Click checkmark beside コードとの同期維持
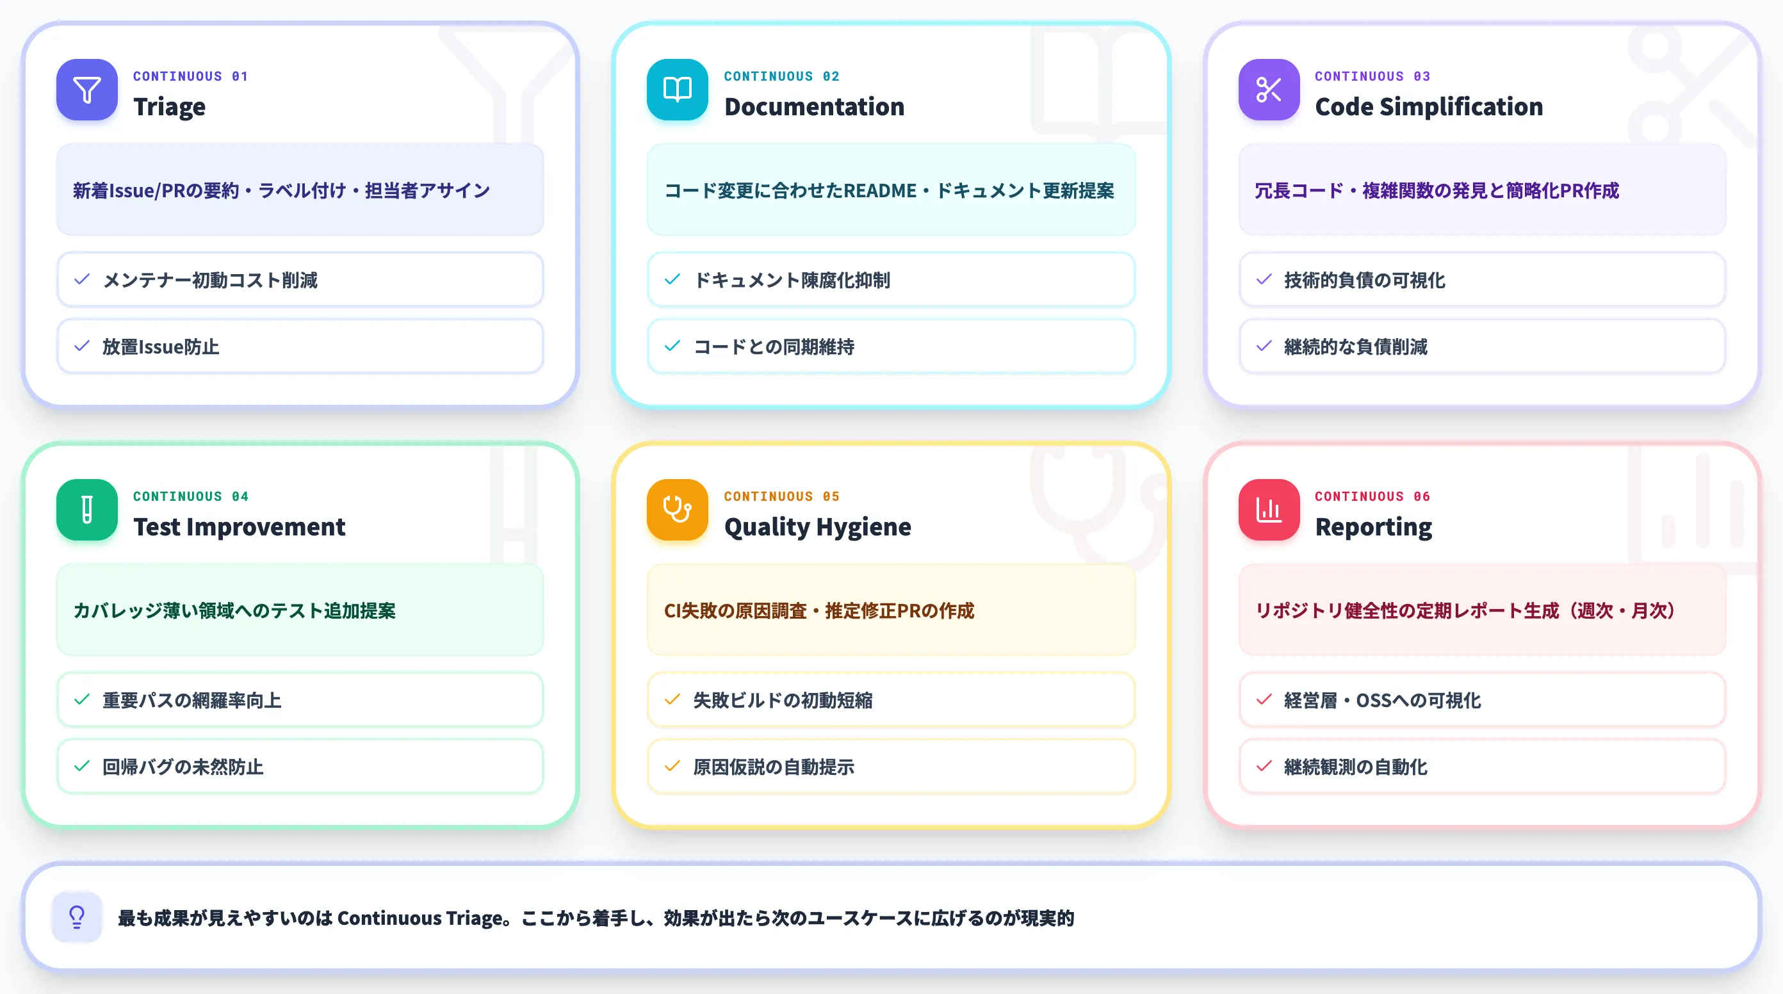 pyautogui.click(x=672, y=346)
